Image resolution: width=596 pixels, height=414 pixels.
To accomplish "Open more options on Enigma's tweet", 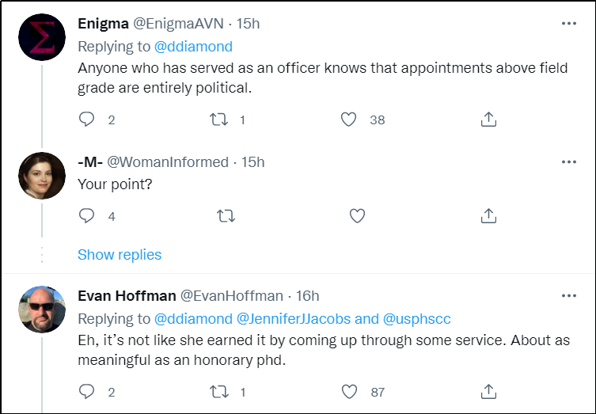I will coord(568,24).
